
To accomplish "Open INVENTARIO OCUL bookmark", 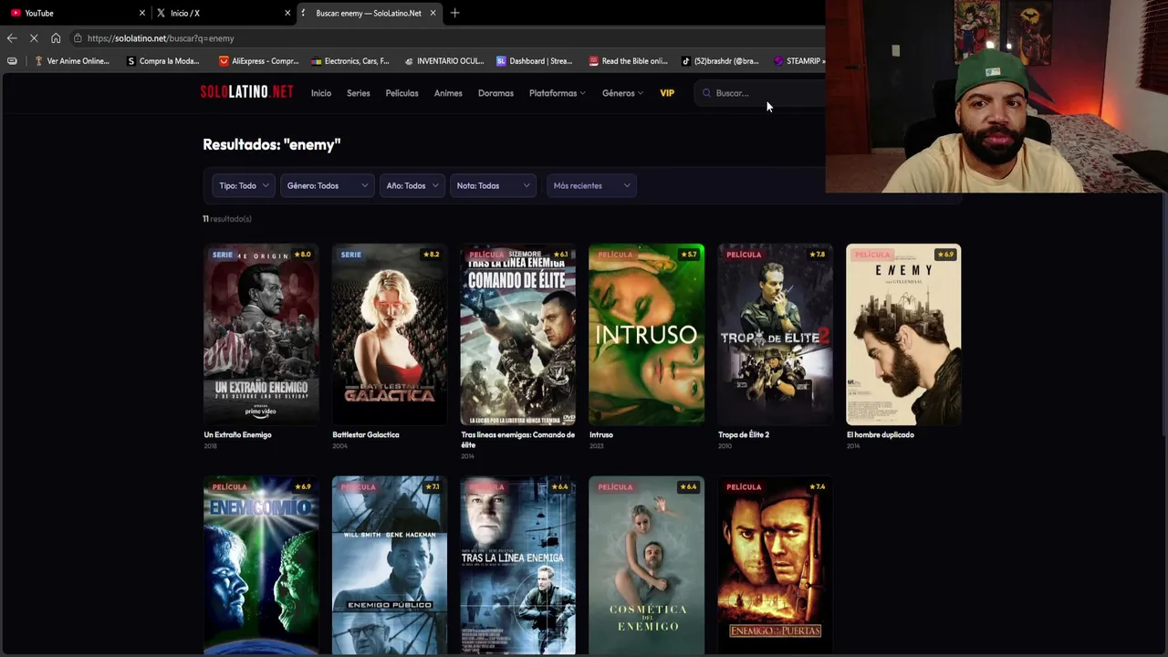I will 443,61.
